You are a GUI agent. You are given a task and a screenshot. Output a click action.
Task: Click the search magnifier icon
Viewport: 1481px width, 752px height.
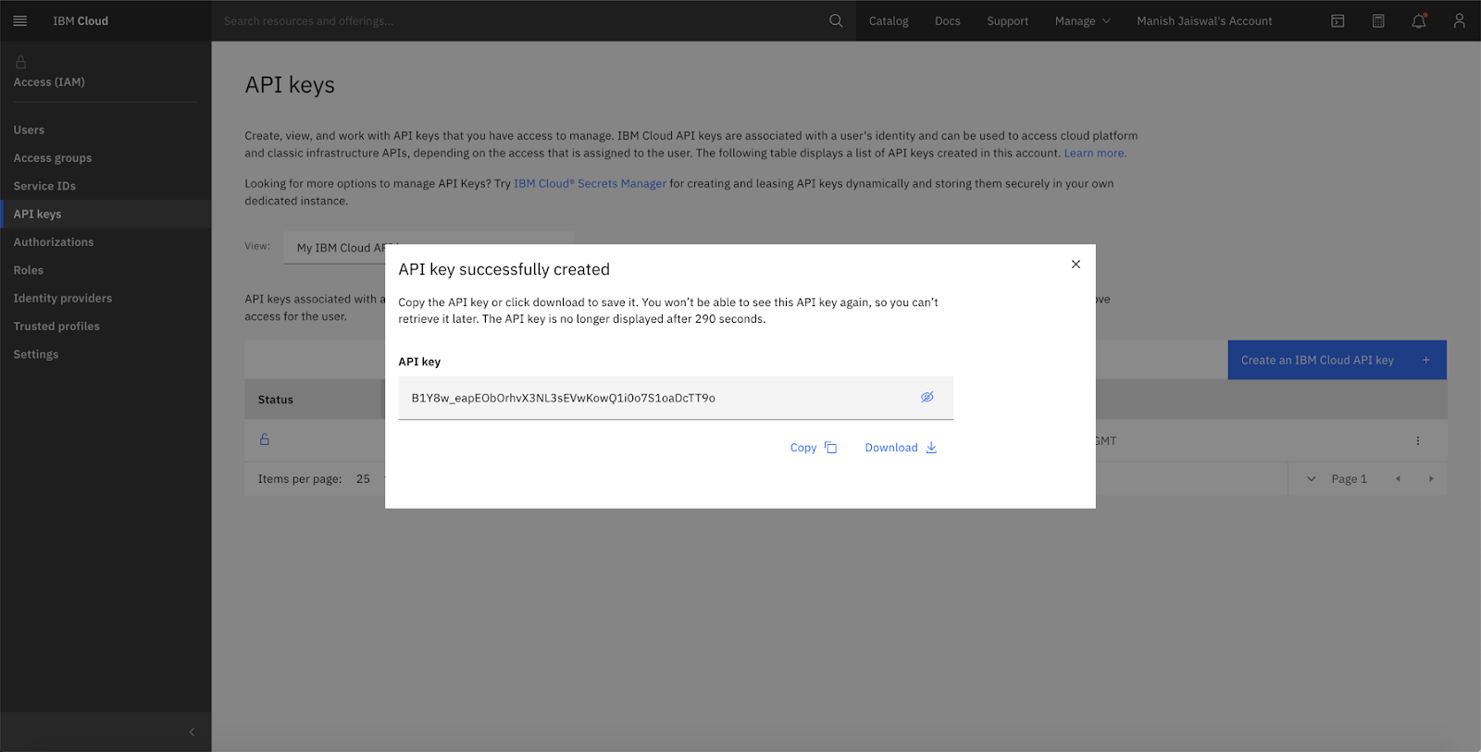tap(836, 20)
